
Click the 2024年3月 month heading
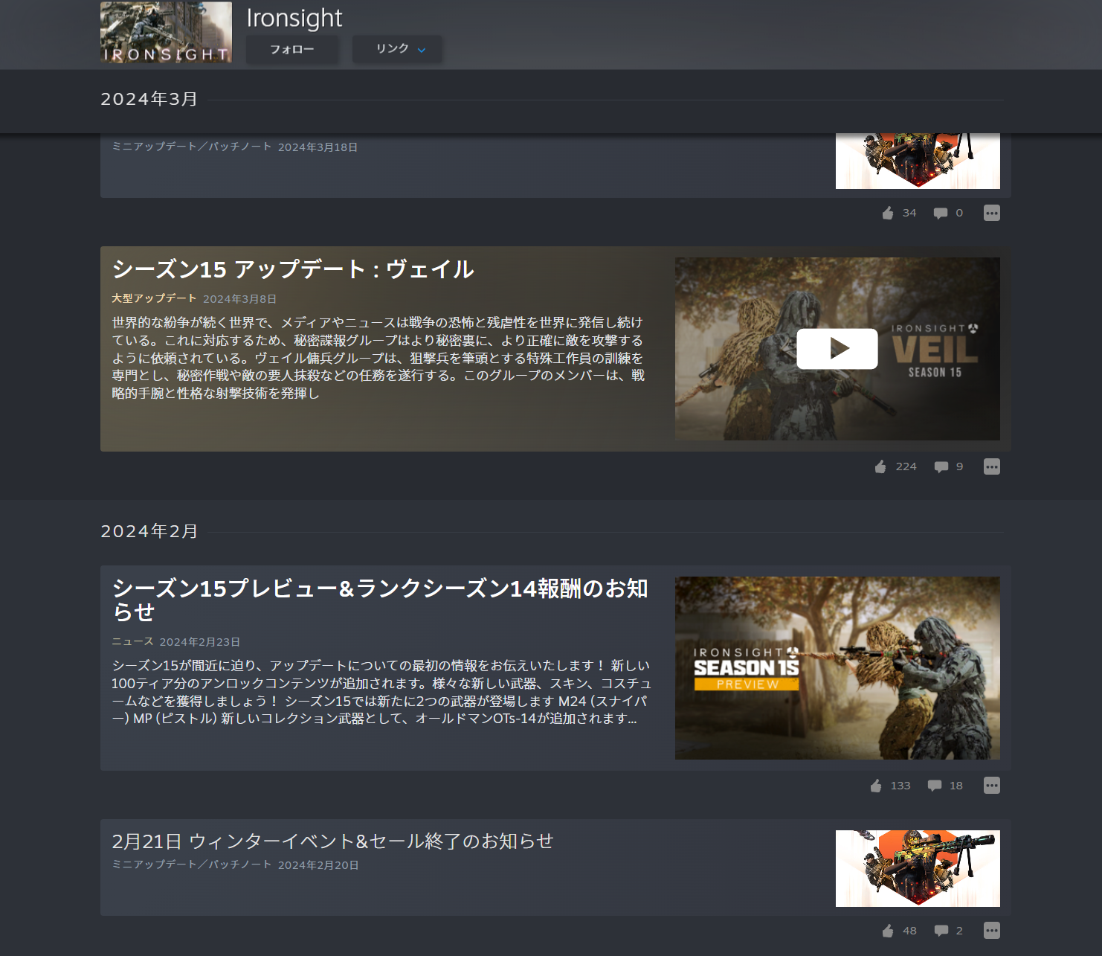pos(149,99)
